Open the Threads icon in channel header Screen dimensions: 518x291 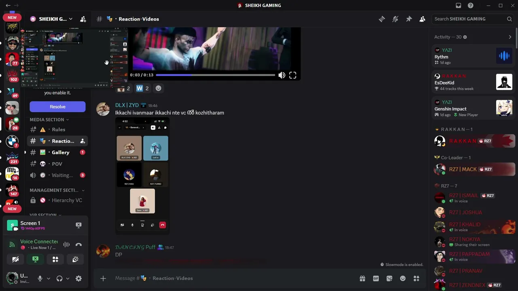382,19
